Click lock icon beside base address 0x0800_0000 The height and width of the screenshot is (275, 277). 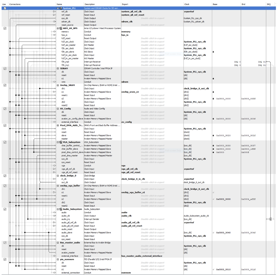(213, 99)
